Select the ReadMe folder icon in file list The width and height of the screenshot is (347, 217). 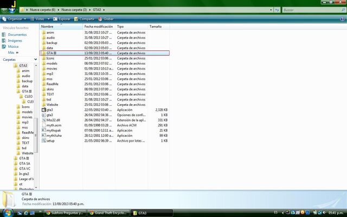tap(43, 84)
